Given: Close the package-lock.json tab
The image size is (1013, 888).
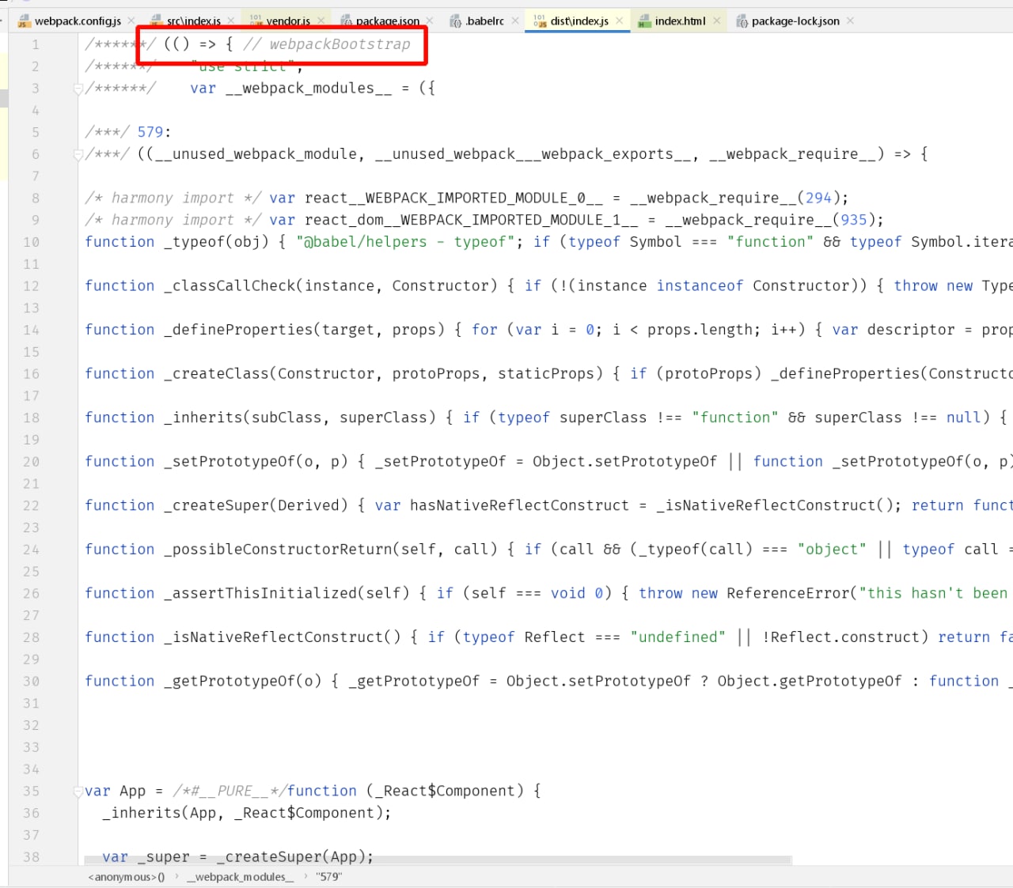Looking at the screenshot, I should click(x=850, y=21).
